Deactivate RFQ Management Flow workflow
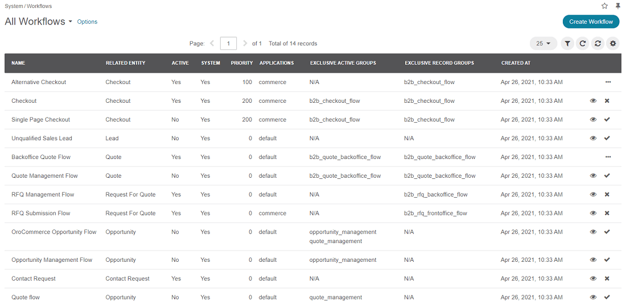626x305 pixels. pyautogui.click(x=607, y=195)
